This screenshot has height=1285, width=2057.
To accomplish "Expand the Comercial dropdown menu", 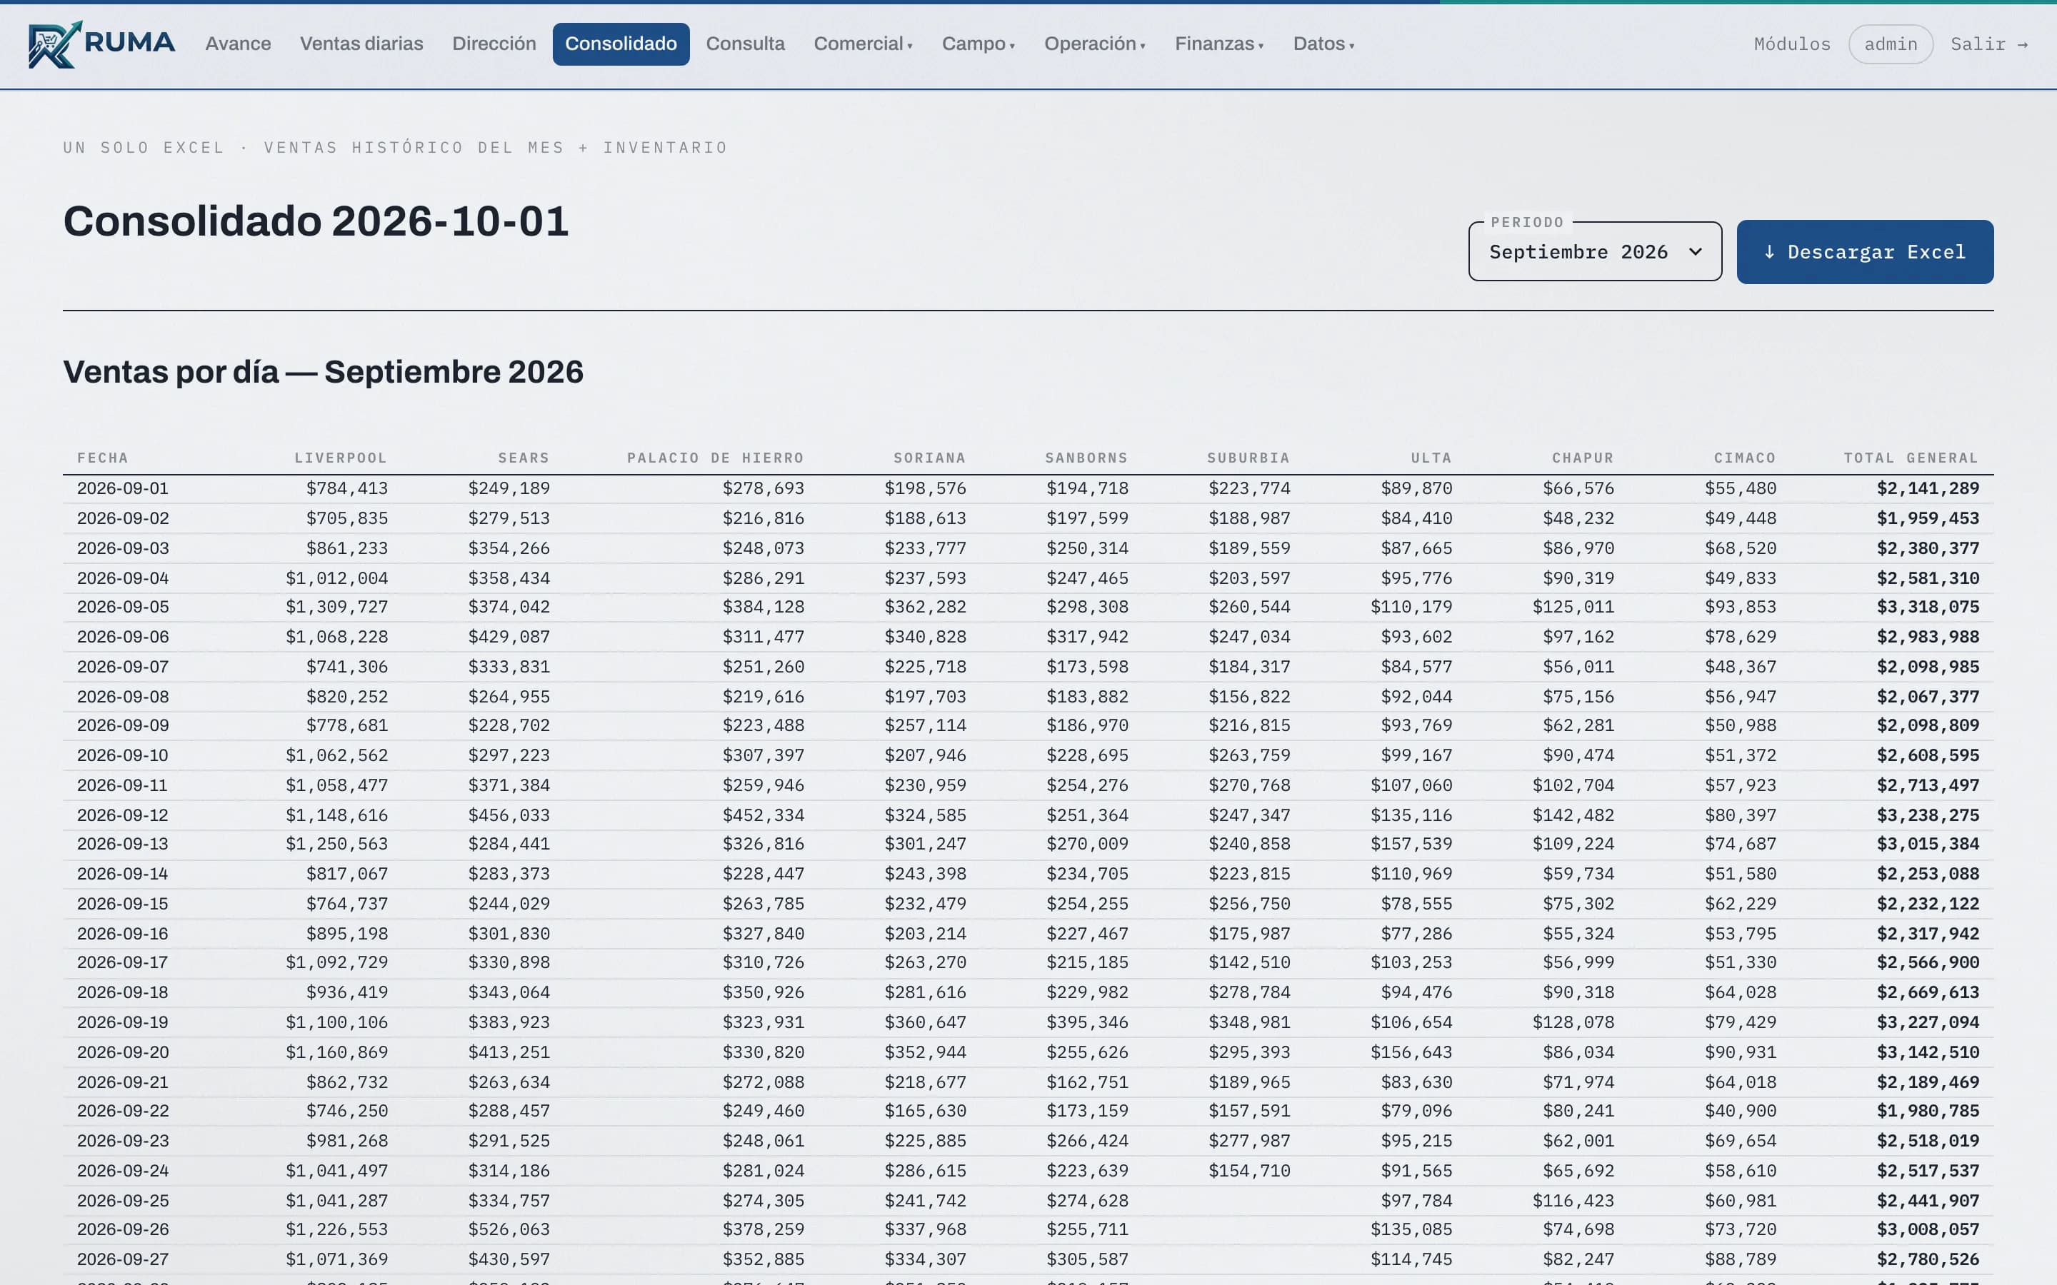I will point(863,44).
